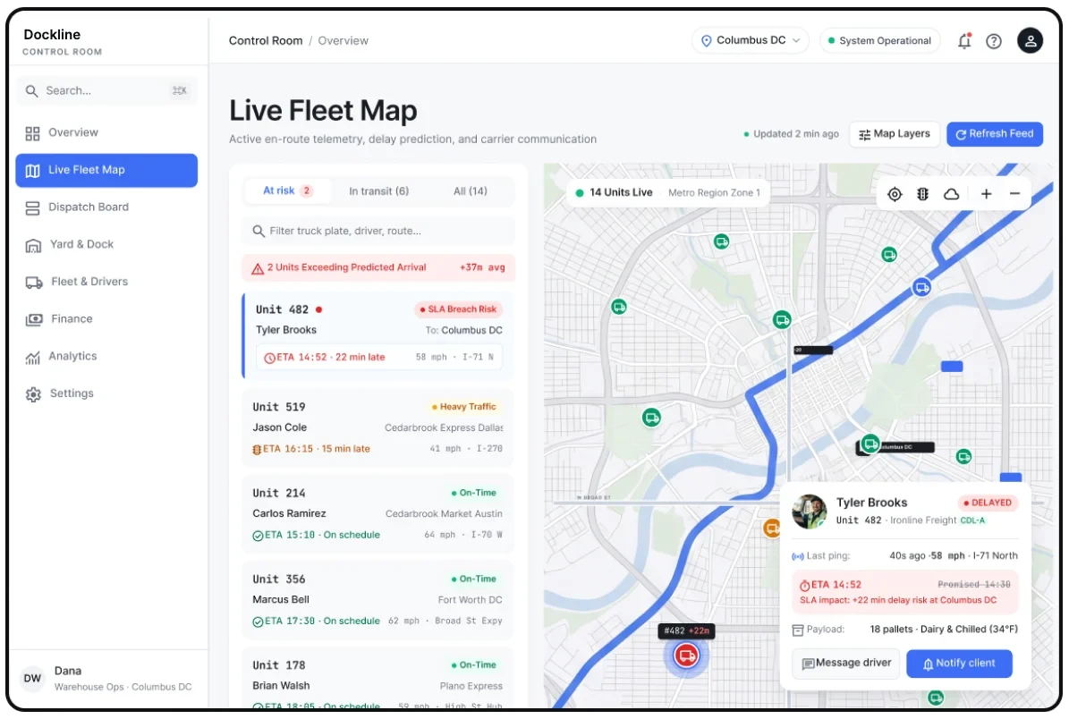1069x719 pixels.
Task: Click the Dispatch Board icon in sidebar
Action: click(32, 207)
